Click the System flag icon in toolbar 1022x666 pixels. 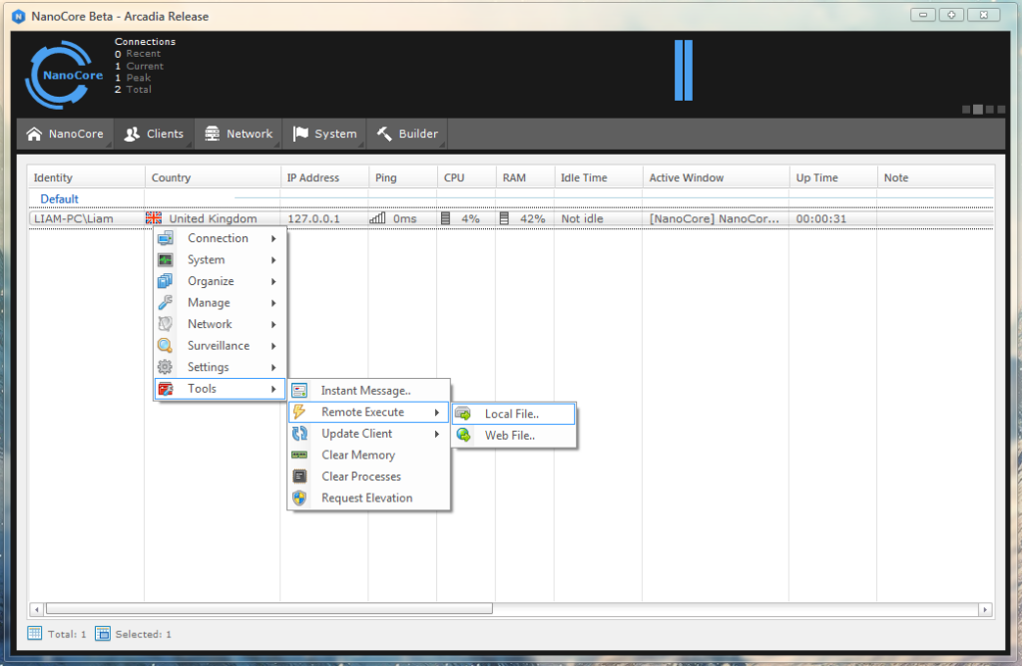pos(300,134)
